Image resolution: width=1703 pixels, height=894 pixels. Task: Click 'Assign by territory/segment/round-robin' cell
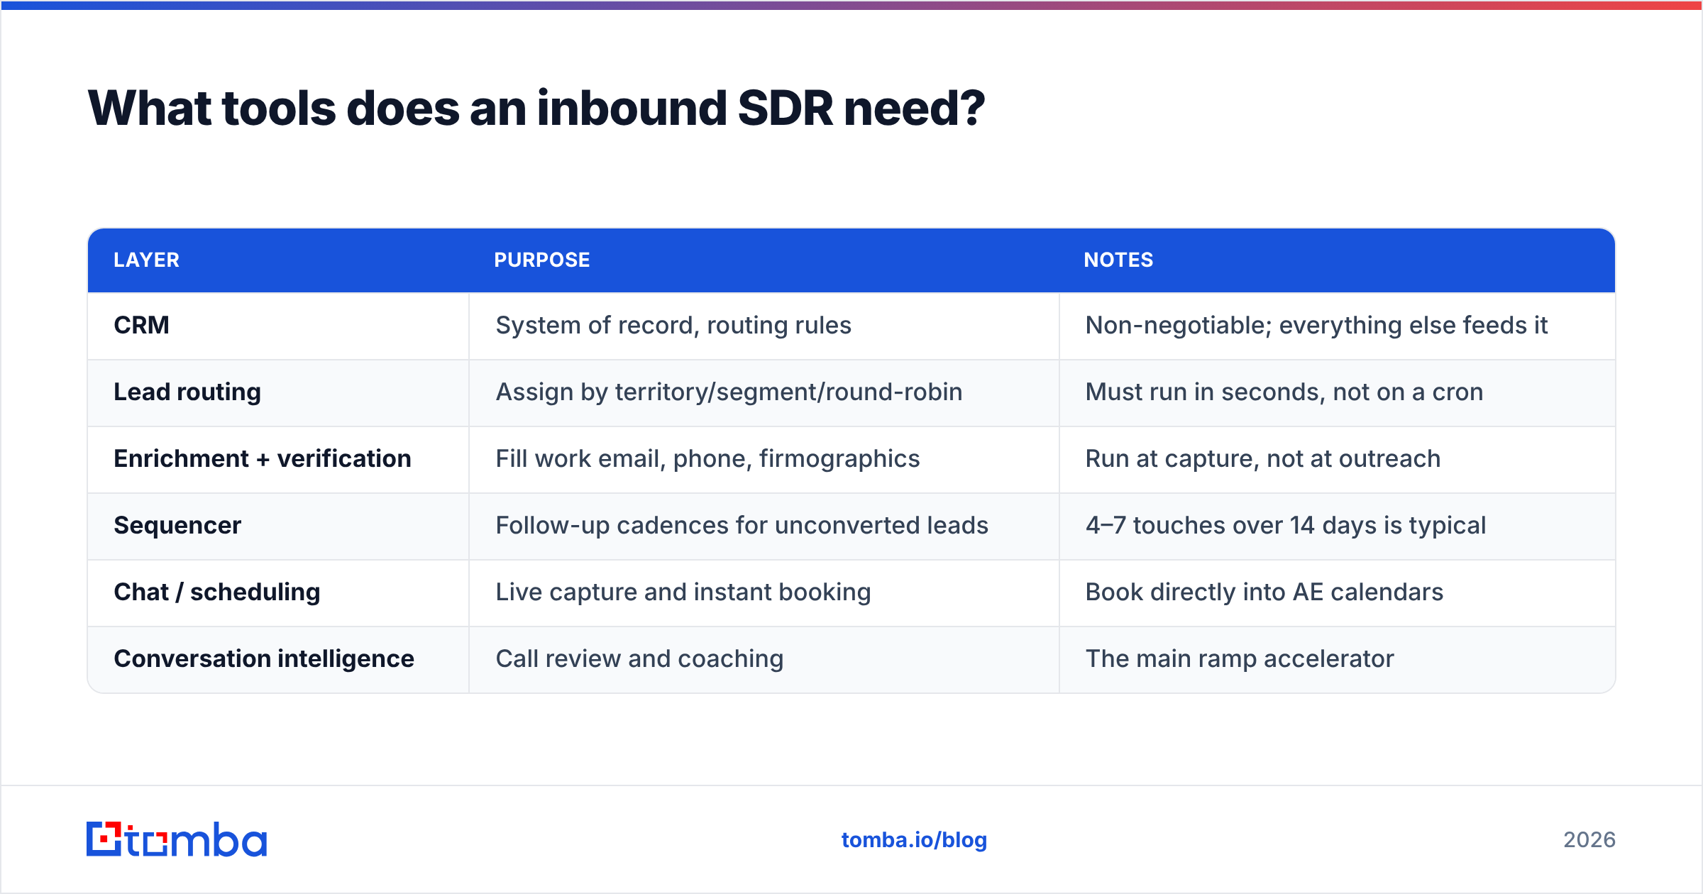764,392
